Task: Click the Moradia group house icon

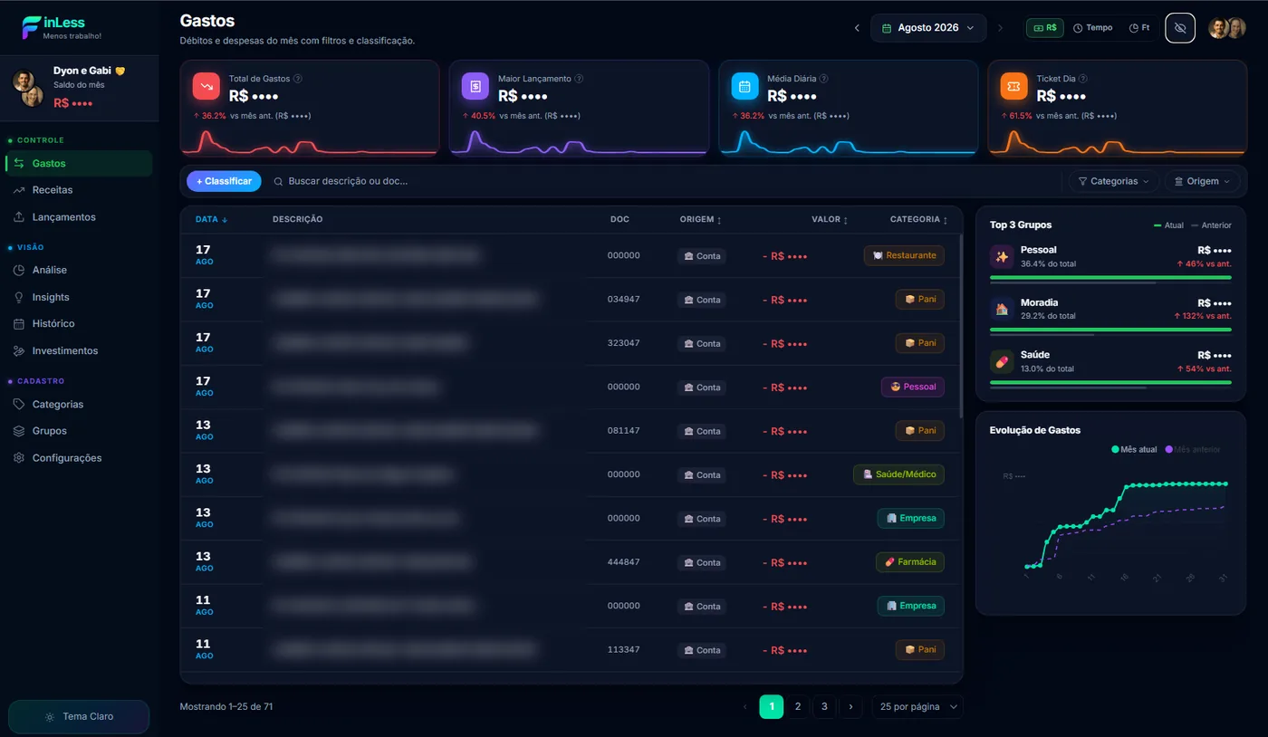Action: tap(1002, 309)
